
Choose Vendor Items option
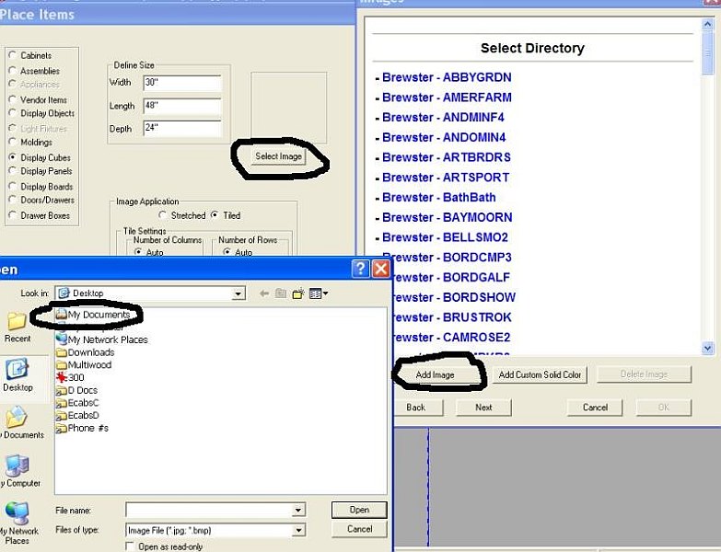coord(13,99)
